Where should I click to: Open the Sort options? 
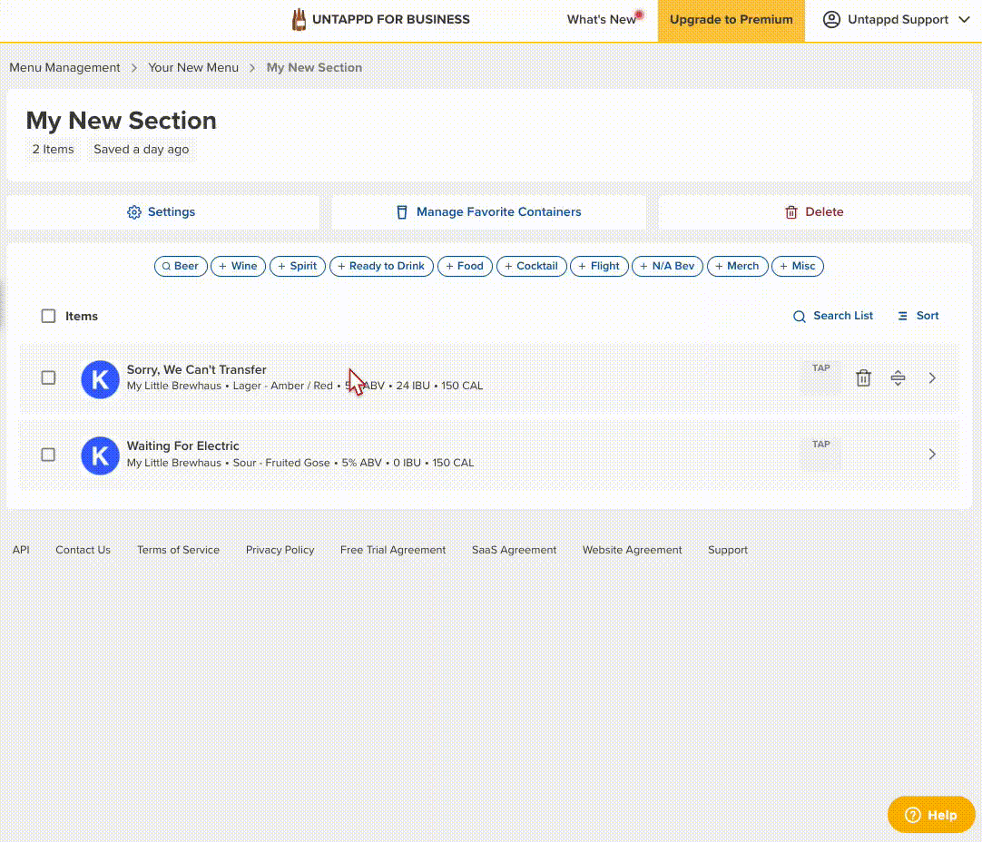[918, 316]
